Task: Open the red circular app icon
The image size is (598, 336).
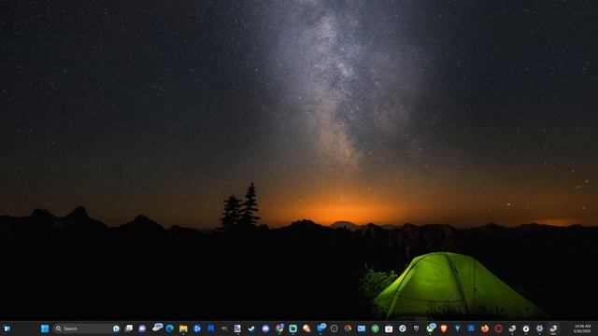Action: coord(498,329)
